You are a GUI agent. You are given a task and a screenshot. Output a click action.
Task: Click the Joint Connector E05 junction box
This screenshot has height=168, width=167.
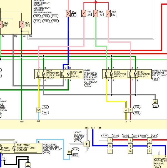(87, 144)
